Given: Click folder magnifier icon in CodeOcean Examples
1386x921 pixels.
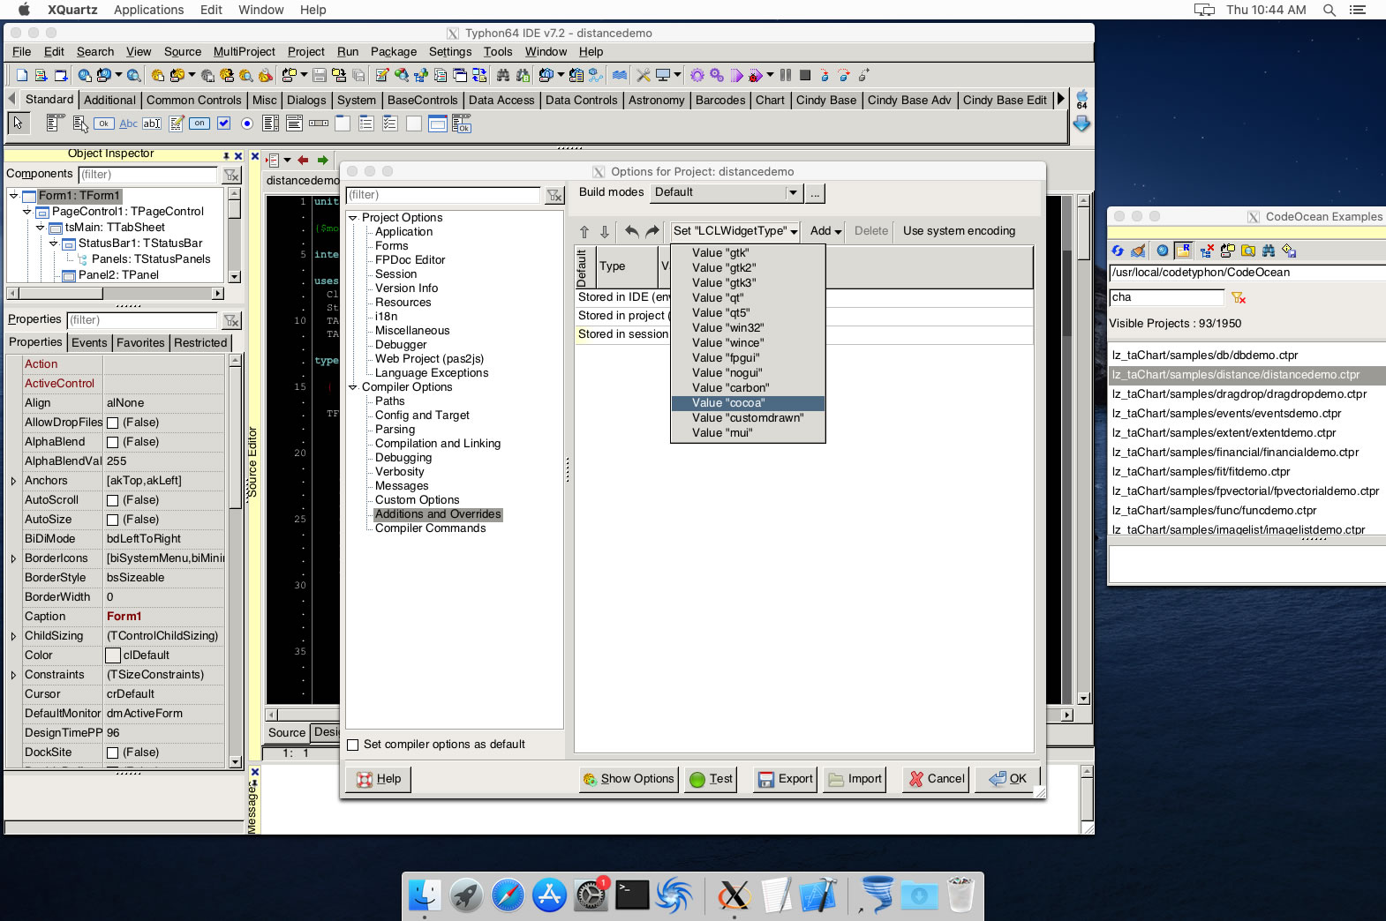Looking at the screenshot, I should [x=1247, y=251].
